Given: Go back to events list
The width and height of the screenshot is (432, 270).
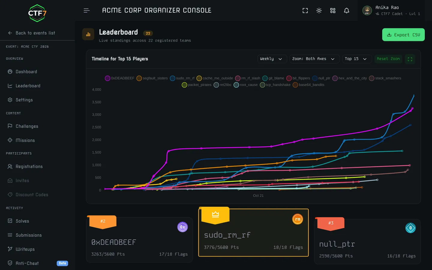Looking at the screenshot, I should (31, 33).
